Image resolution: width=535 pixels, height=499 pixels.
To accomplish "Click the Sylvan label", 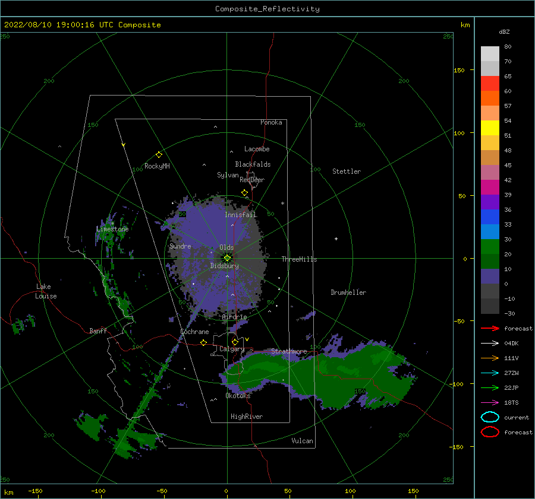I will pos(228,175).
